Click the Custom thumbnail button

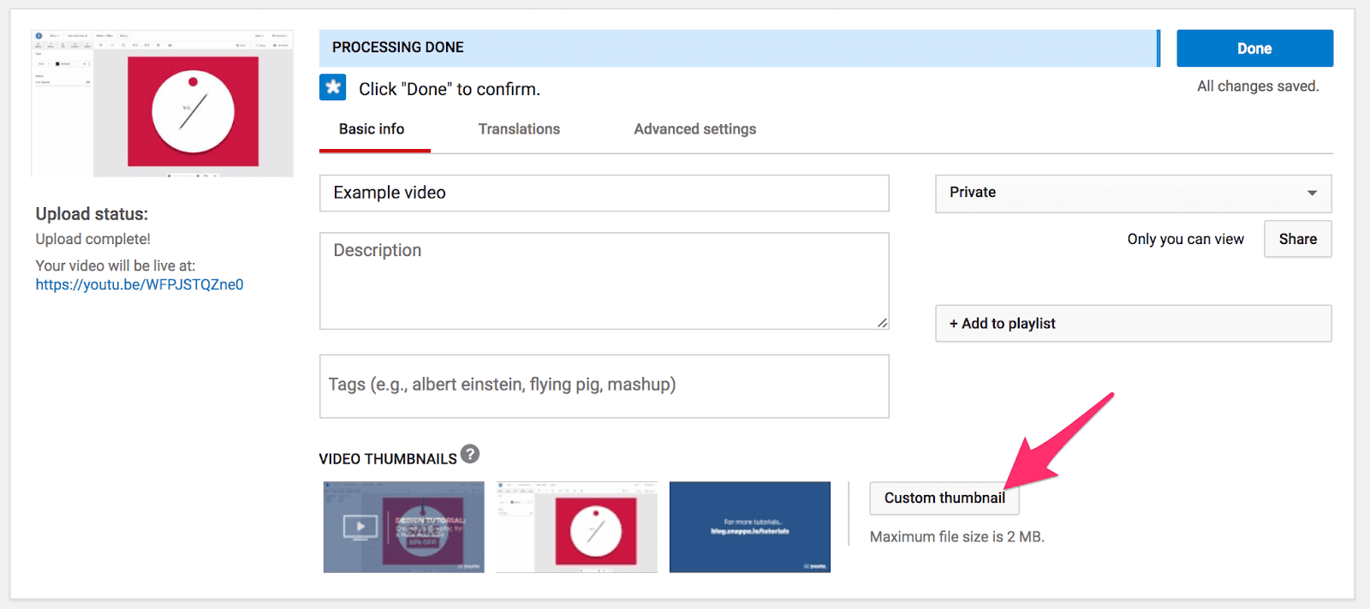(x=944, y=499)
